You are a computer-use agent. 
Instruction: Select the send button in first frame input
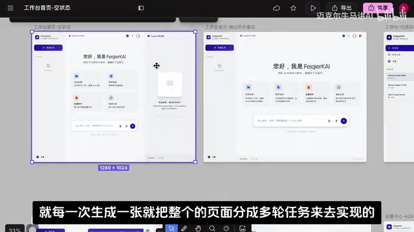(x=133, y=126)
